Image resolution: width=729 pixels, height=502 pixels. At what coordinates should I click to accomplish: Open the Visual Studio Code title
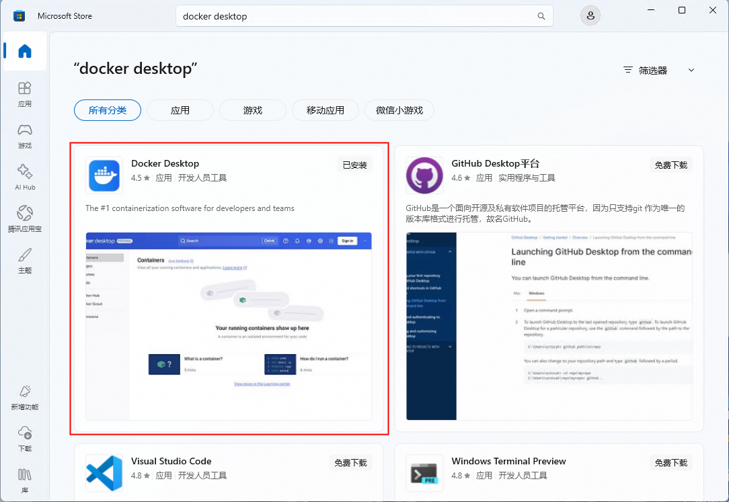click(171, 461)
